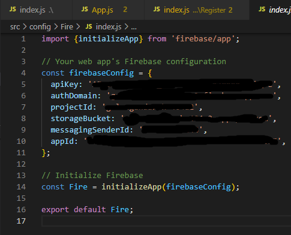Screen dimensions: 291x235
Task: Expand the breadcrumb ellipsis symbols list
Action: click(134, 28)
